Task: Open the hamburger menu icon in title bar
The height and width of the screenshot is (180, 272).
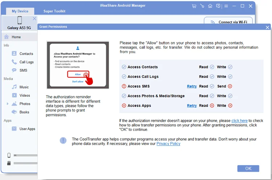Action: pyautogui.click(x=226, y=6)
